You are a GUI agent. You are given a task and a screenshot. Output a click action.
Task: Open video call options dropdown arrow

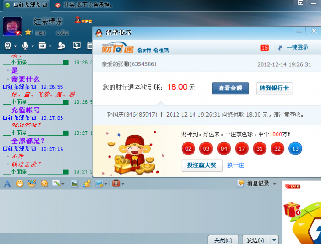(15, 46)
